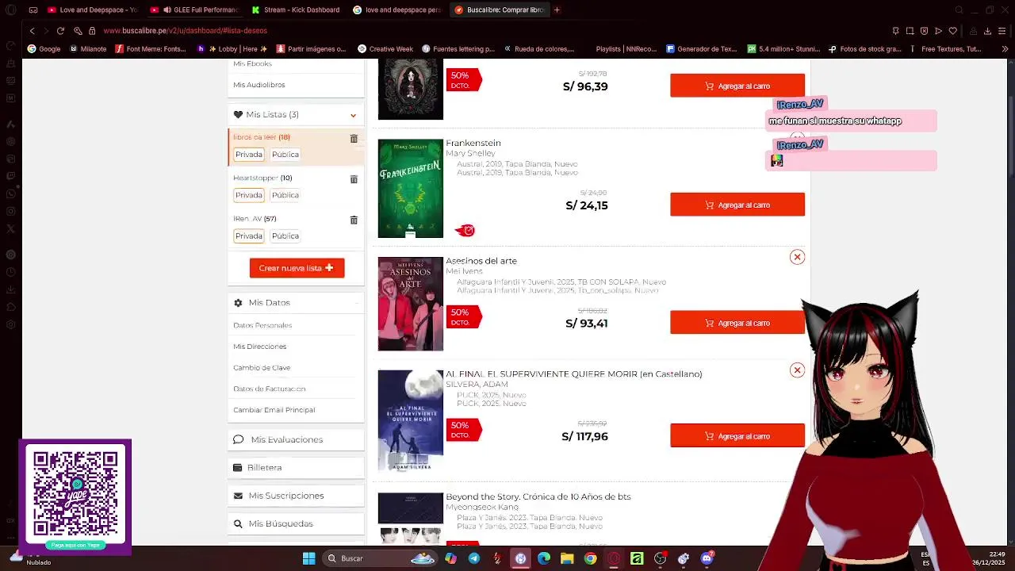Viewport: 1015px width, 571px height.
Task: Remove 'Al final el superviviente' with its red X circle
Action: 797,370
